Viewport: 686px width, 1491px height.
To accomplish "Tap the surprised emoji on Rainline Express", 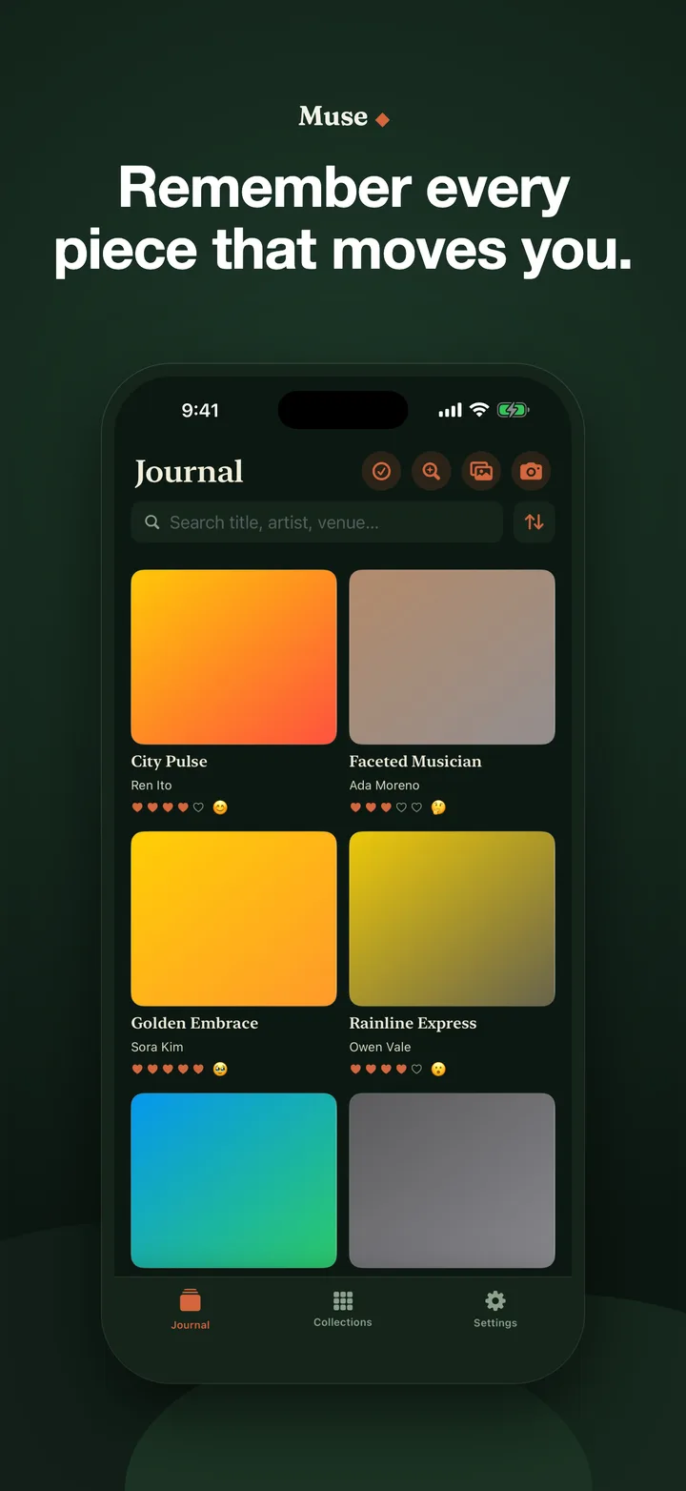I will click(438, 1070).
